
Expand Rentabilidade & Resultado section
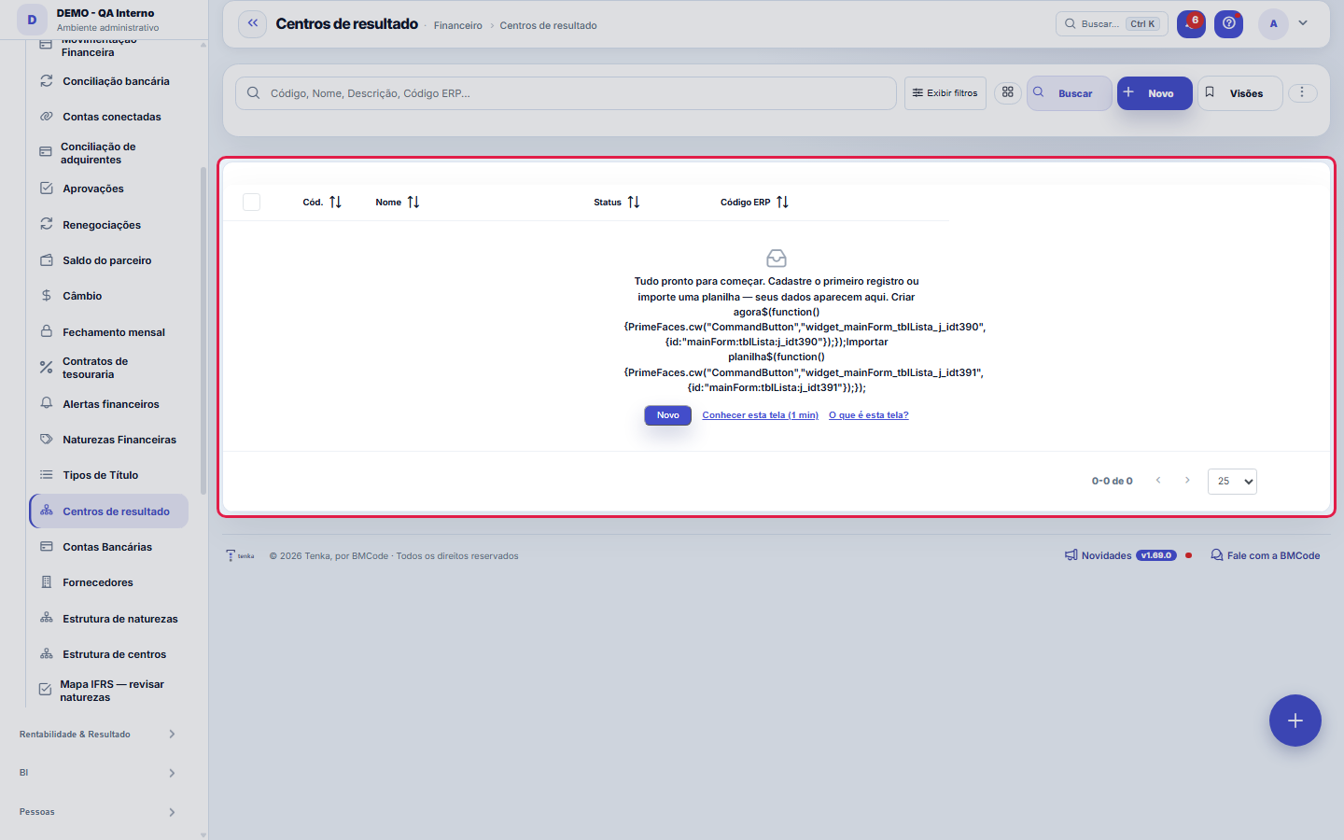98,735
